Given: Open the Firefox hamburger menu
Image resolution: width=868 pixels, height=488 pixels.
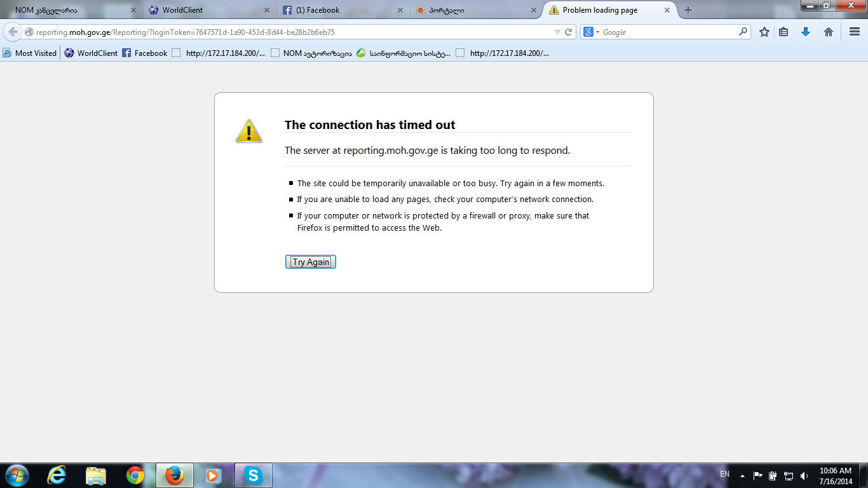Looking at the screenshot, I should click(x=855, y=32).
